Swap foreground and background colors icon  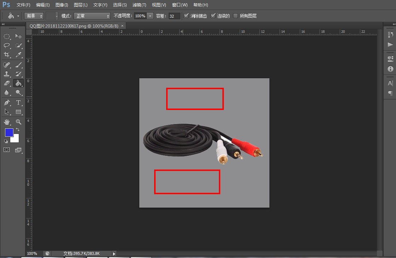point(18,129)
